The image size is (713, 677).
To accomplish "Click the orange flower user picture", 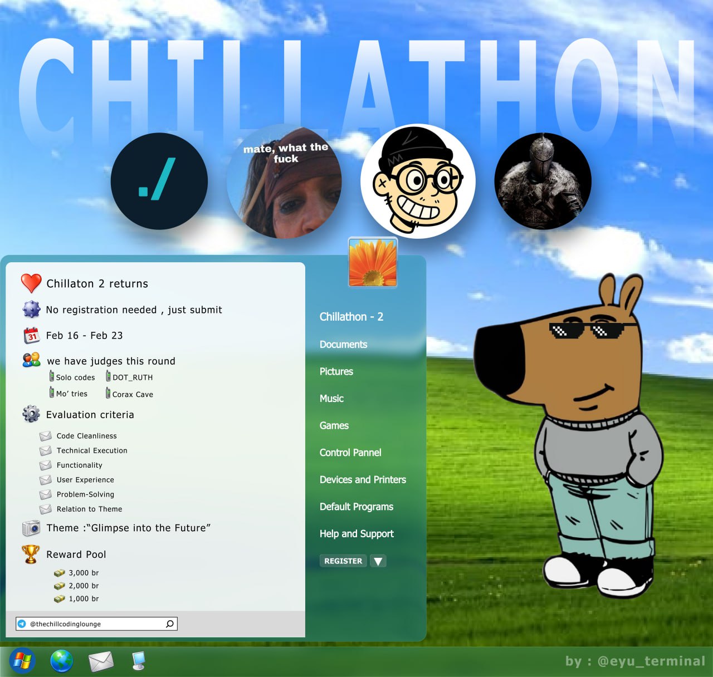I will (x=373, y=262).
